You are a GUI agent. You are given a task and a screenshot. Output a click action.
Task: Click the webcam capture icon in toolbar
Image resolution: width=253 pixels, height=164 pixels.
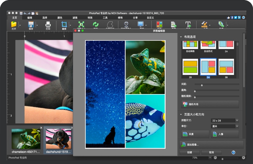[126, 24]
